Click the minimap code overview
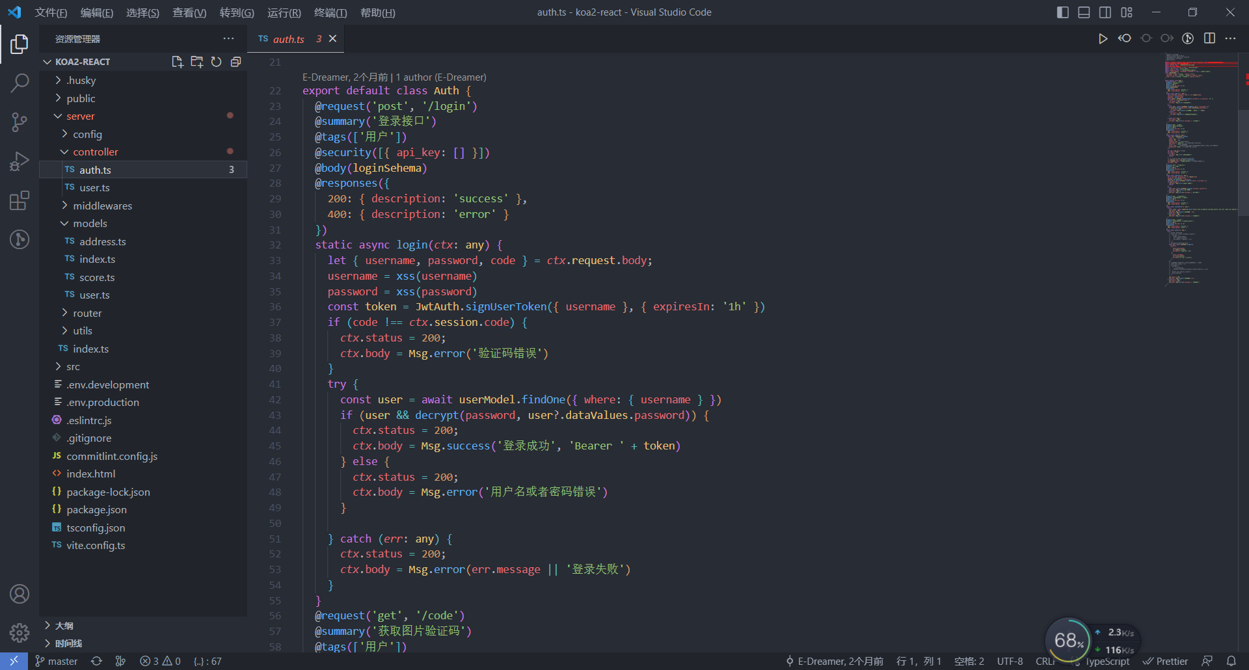Viewport: 1249px width, 670px height. pos(1201,169)
